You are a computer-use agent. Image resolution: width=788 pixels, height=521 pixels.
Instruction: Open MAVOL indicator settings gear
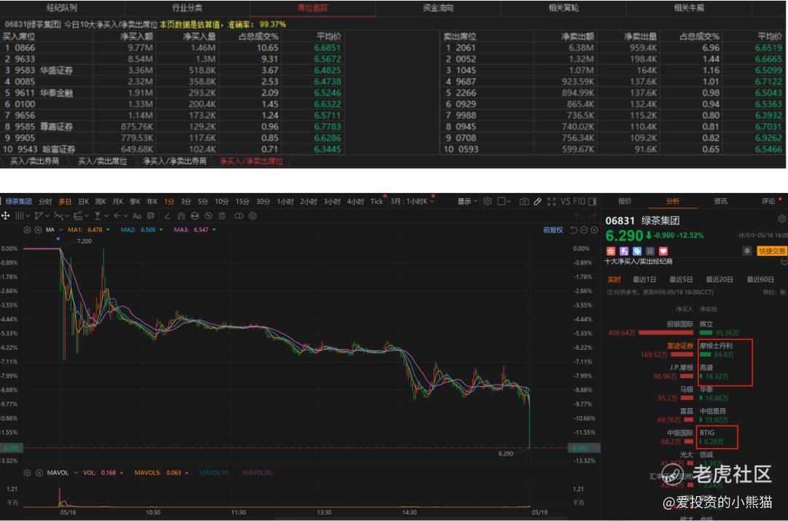coord(27,473)
